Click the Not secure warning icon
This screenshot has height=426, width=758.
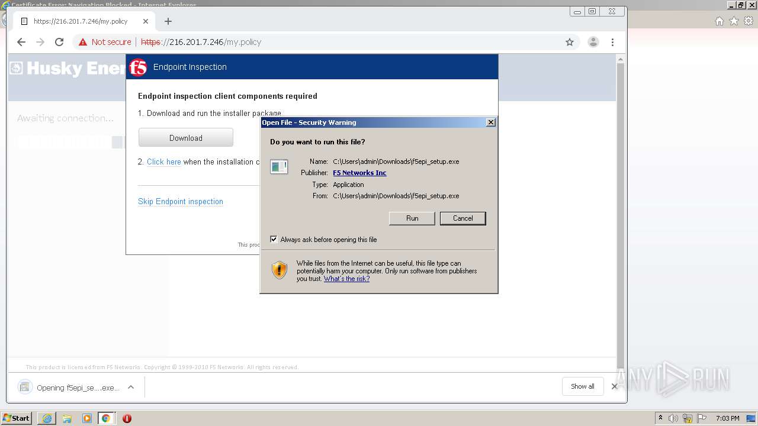coord(83,42)
